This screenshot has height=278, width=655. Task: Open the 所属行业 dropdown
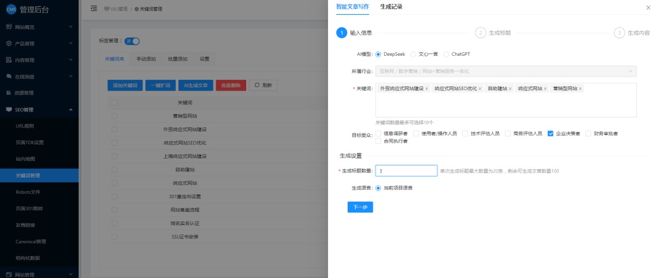coord(505,71)
